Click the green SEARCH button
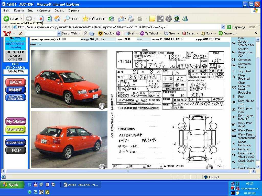 (16, 130)
